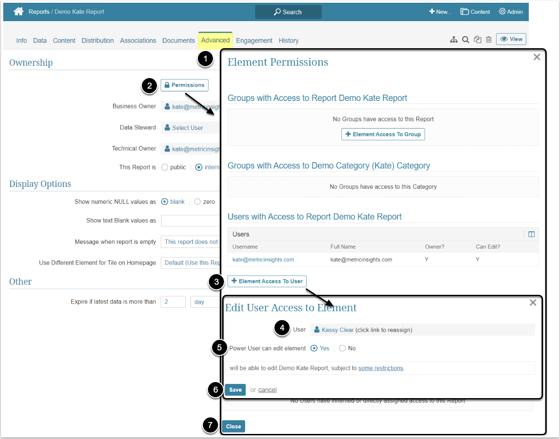Click Message when report is empty field
The image size is (560, 439).
pyautogui.click(x=190, y=242)
